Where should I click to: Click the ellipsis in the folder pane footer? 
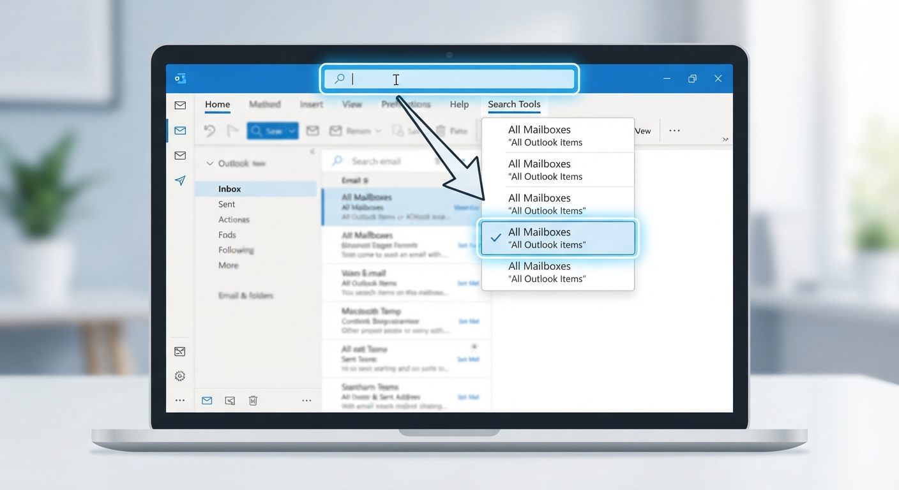(x=306, y=401)
